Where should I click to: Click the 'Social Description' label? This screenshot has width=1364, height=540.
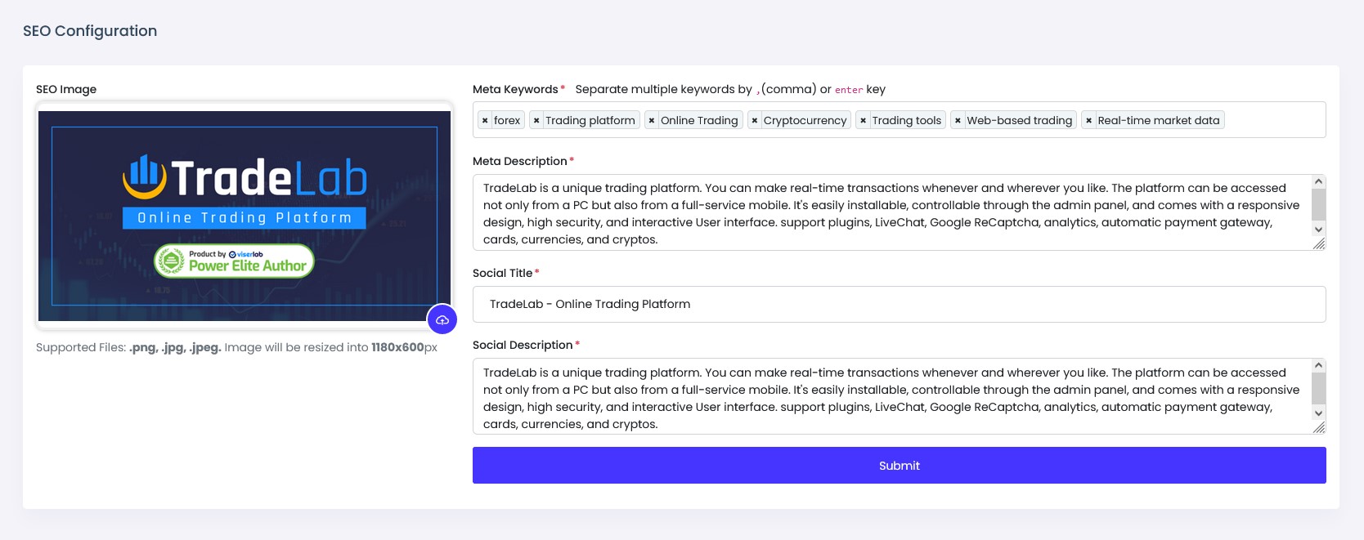(523, 345)
